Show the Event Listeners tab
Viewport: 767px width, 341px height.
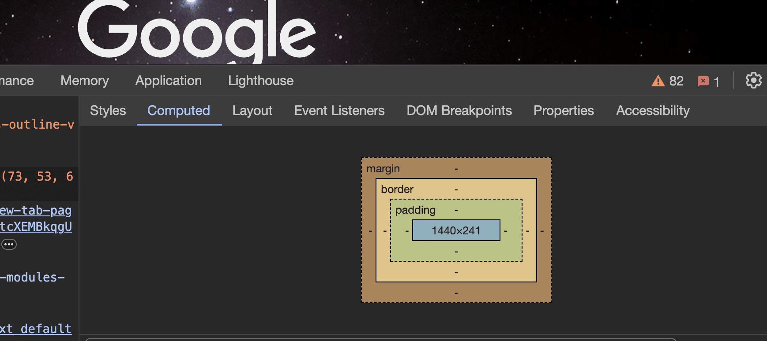339,111
